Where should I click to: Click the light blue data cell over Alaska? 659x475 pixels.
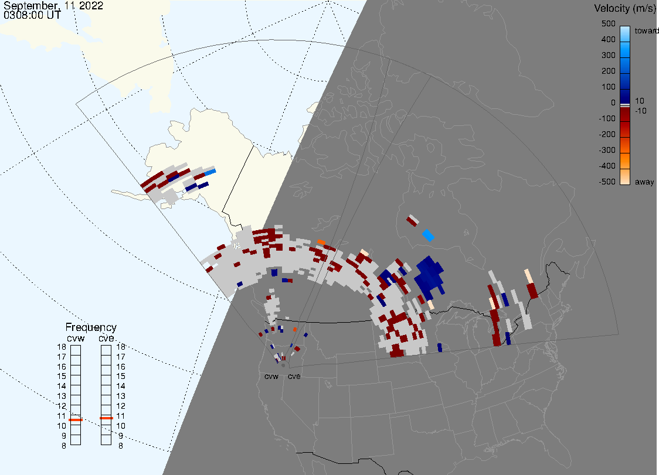click(x=210, y=172)
